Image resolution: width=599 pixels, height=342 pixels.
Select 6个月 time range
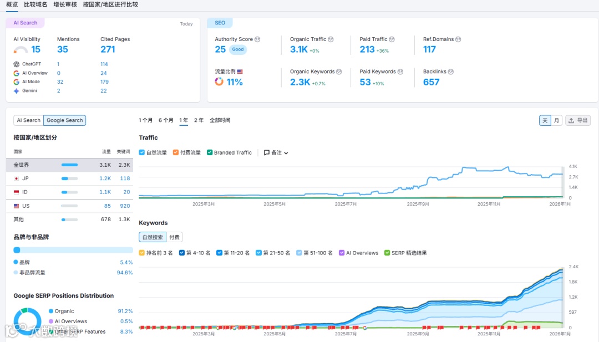click(166, 120)
